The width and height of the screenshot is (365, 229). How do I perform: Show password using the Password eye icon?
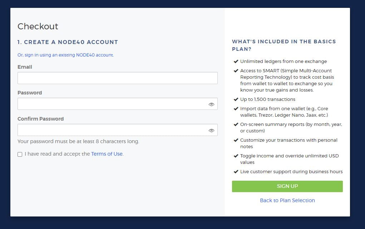tap(211, 104)
